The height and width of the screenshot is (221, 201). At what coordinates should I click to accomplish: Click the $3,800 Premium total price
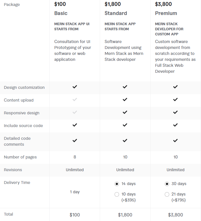click(x=175, y=215)
